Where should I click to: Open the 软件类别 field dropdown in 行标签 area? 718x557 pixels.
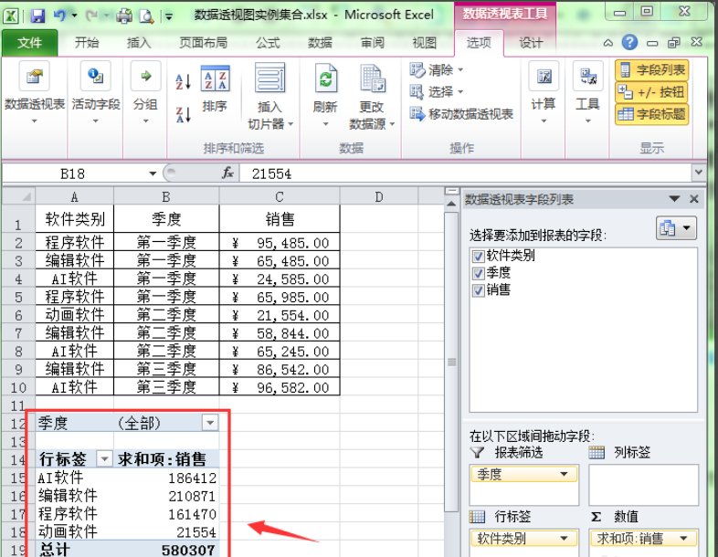(565, 538)
